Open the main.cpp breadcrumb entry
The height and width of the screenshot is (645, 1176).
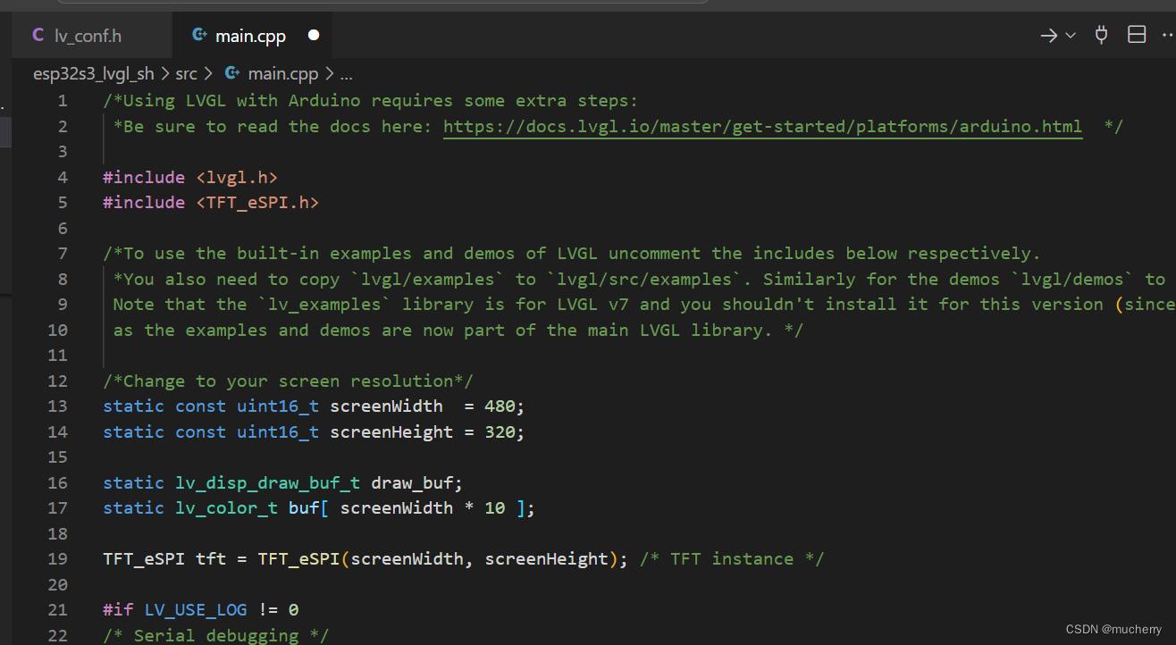click(283, 74)
